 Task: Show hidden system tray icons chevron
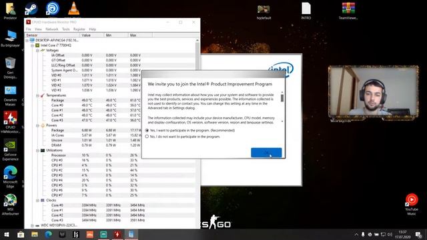click(x=356, y=234)
